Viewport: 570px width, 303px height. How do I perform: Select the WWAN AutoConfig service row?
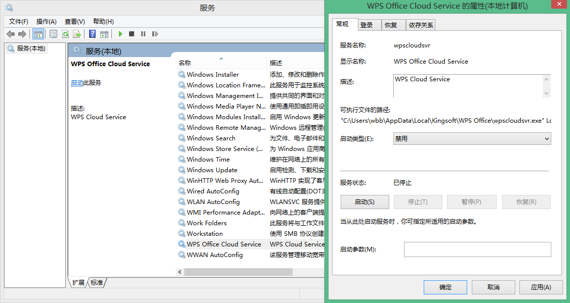[251, 255]
